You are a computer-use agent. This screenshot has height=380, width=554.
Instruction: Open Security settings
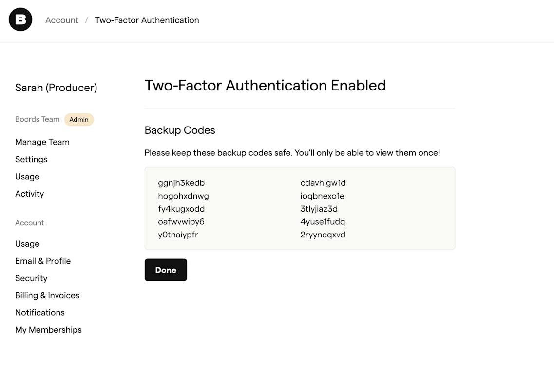(31, 278)
